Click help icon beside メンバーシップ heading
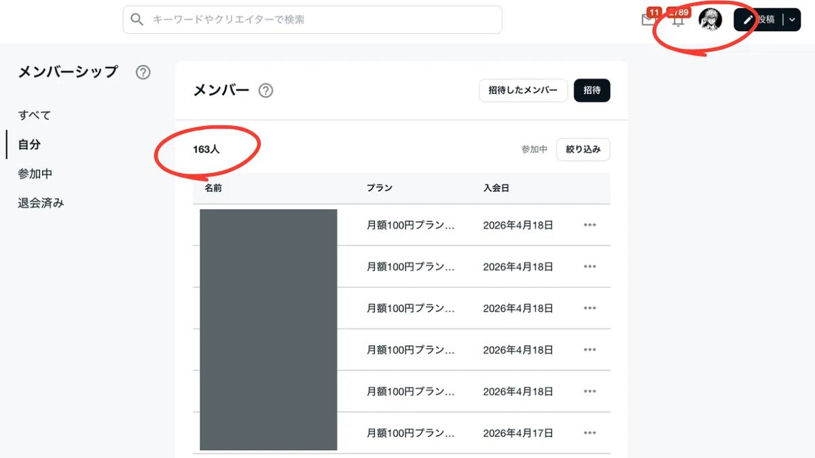 [x=143, y=73]
